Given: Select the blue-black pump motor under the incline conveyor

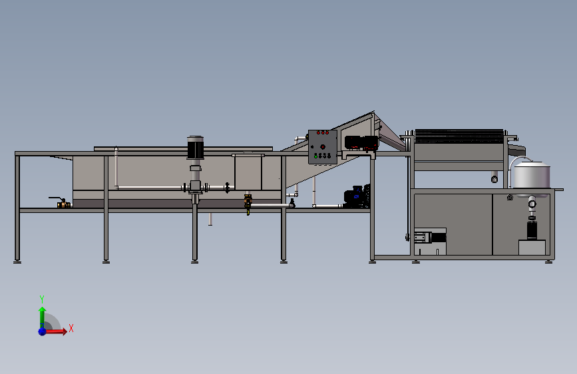Looking at the screenshot, I should (357, 196).
